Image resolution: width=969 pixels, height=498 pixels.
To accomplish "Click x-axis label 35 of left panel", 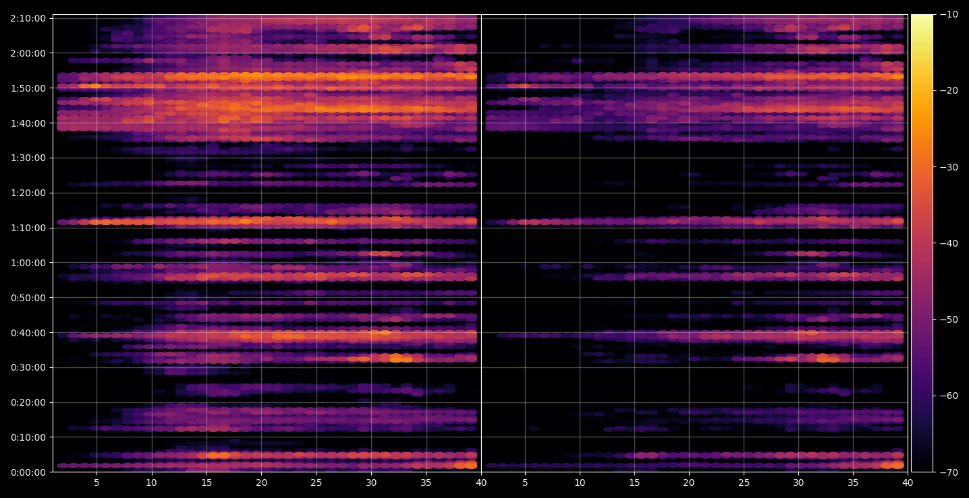I will (x=426, y=483).
